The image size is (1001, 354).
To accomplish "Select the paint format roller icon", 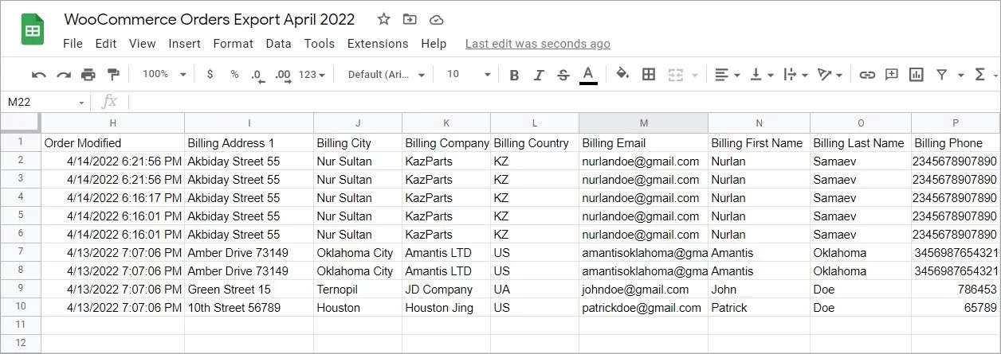I will click(x=112, y=75).
